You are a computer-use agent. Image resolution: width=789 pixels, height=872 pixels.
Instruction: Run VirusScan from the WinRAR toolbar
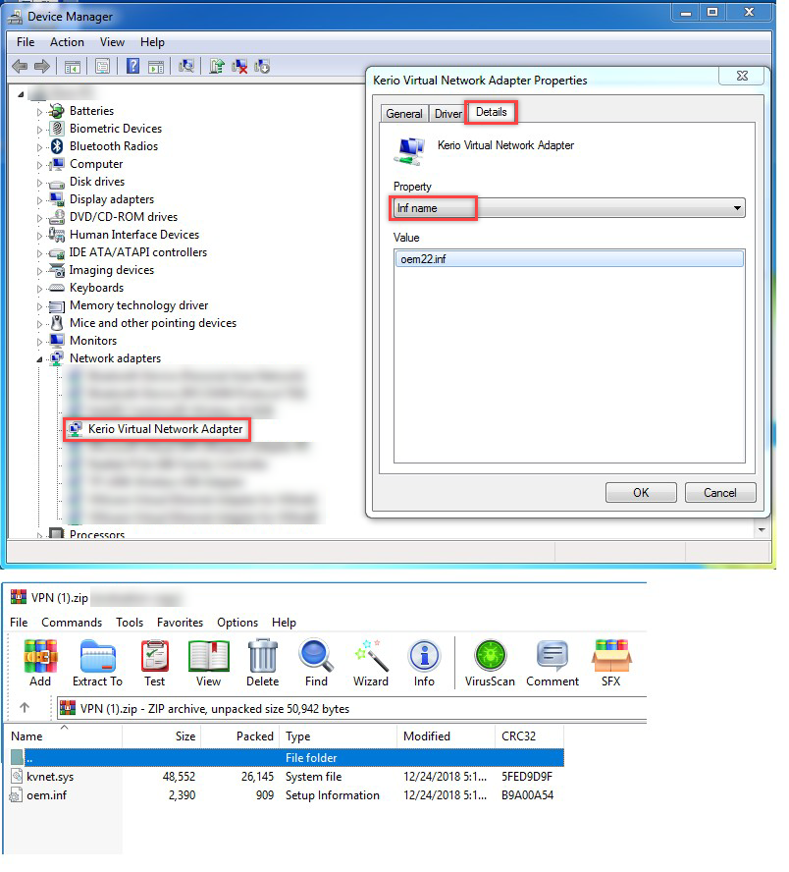click(x=490, y=663)
